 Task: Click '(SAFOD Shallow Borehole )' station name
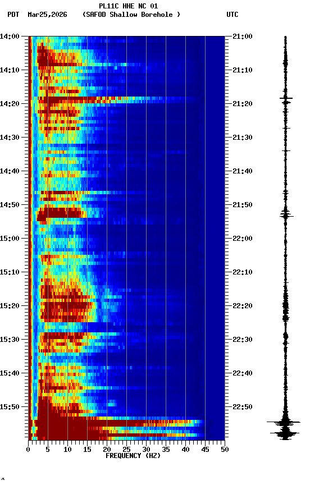pyautogui.click(x=131, y=15)
